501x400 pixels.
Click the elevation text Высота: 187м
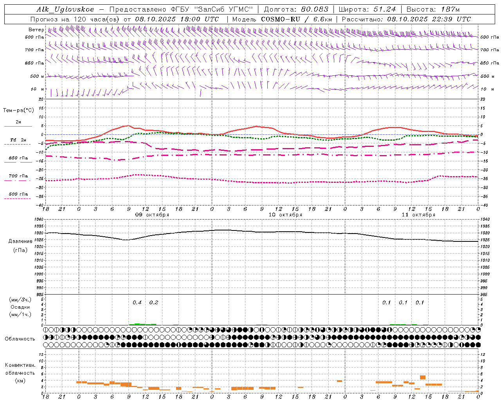click(x=433, y=9)
